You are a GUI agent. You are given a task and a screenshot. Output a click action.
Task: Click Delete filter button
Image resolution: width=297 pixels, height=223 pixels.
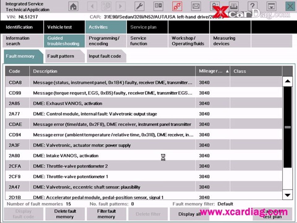point(148,214)
